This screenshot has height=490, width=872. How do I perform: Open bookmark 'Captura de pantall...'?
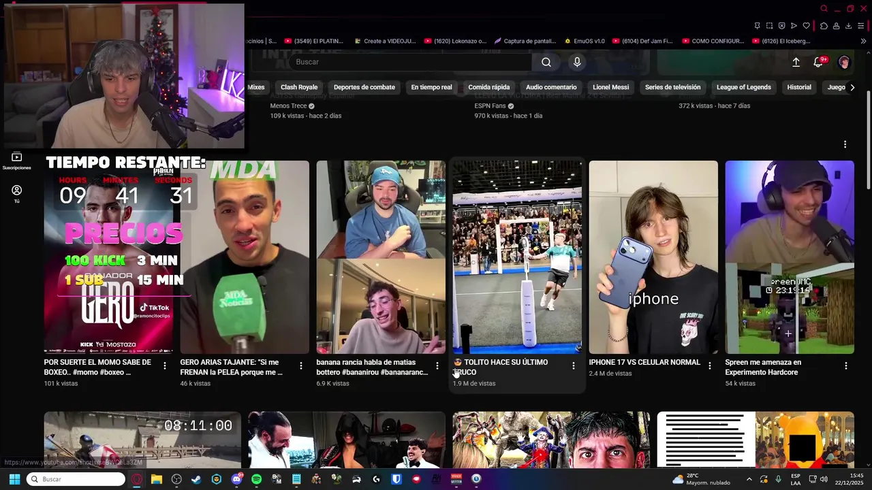tap(525, 41)
